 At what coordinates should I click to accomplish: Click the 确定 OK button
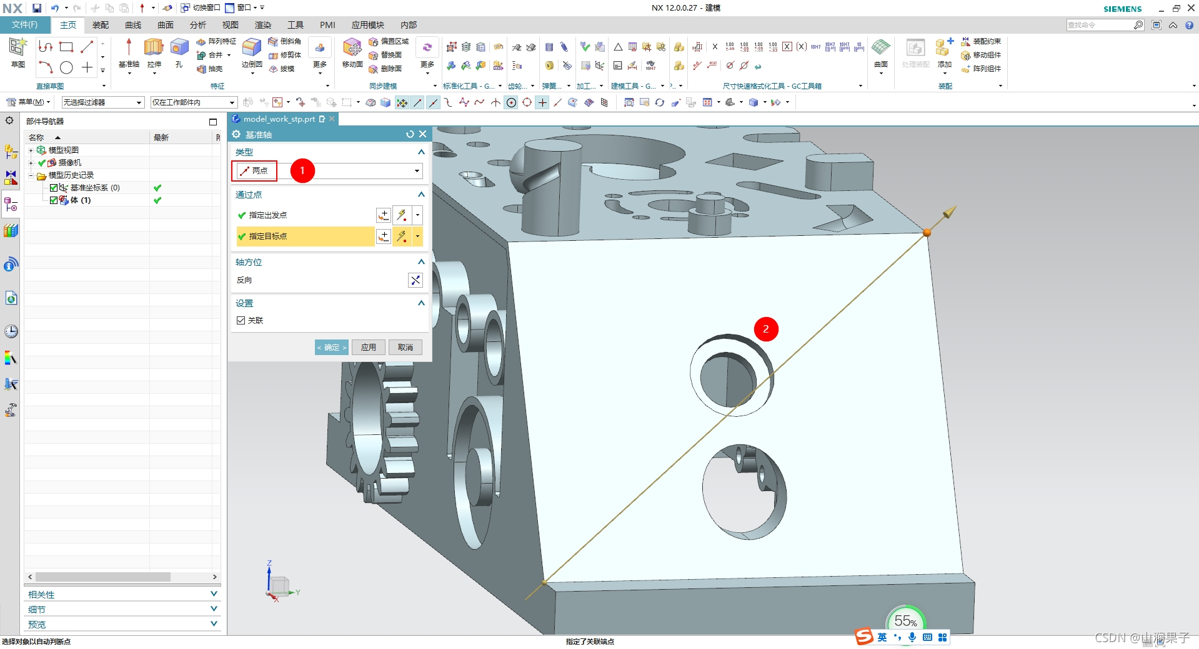[x=331, y=348]
